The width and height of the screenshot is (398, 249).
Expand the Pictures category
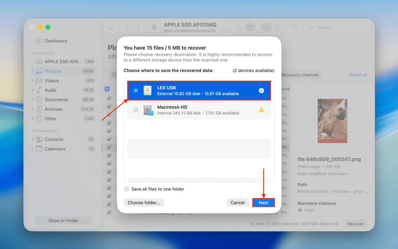tap(32, 71)
